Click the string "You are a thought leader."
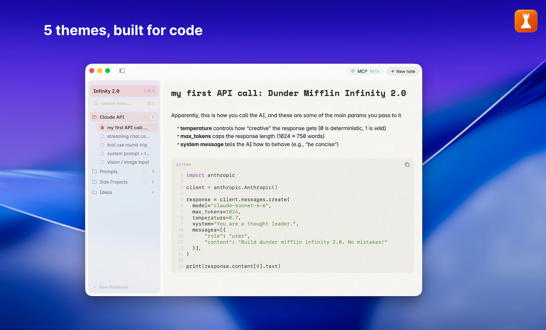546x330 pixels. coord(255,224)
